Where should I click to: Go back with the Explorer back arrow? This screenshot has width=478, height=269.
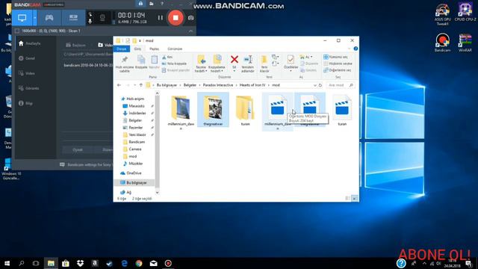tap(119, 85)
